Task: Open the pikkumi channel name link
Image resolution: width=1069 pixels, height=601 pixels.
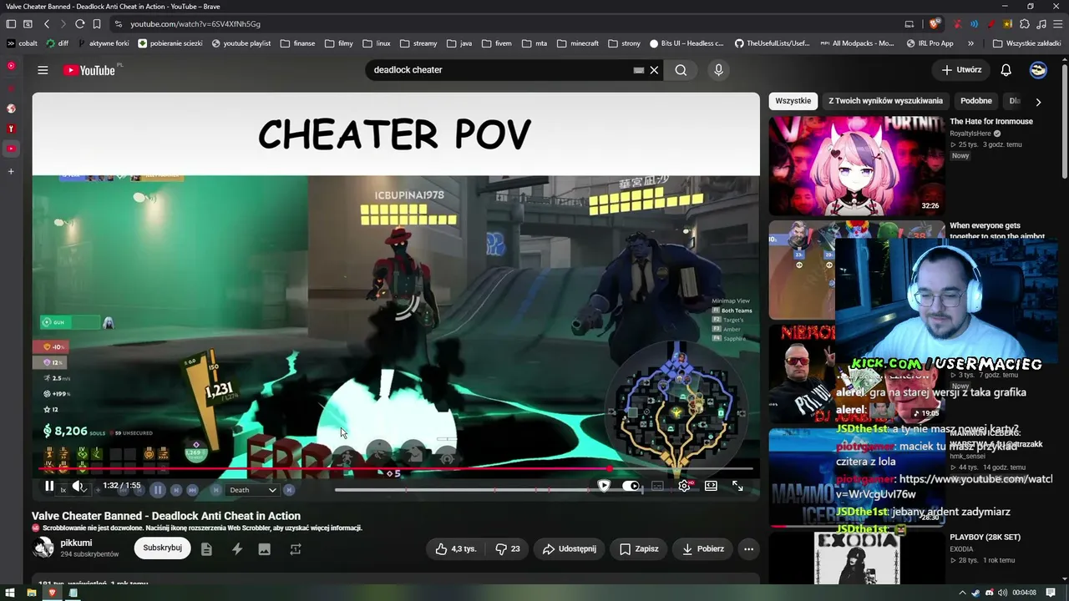Action: point(76,543)
